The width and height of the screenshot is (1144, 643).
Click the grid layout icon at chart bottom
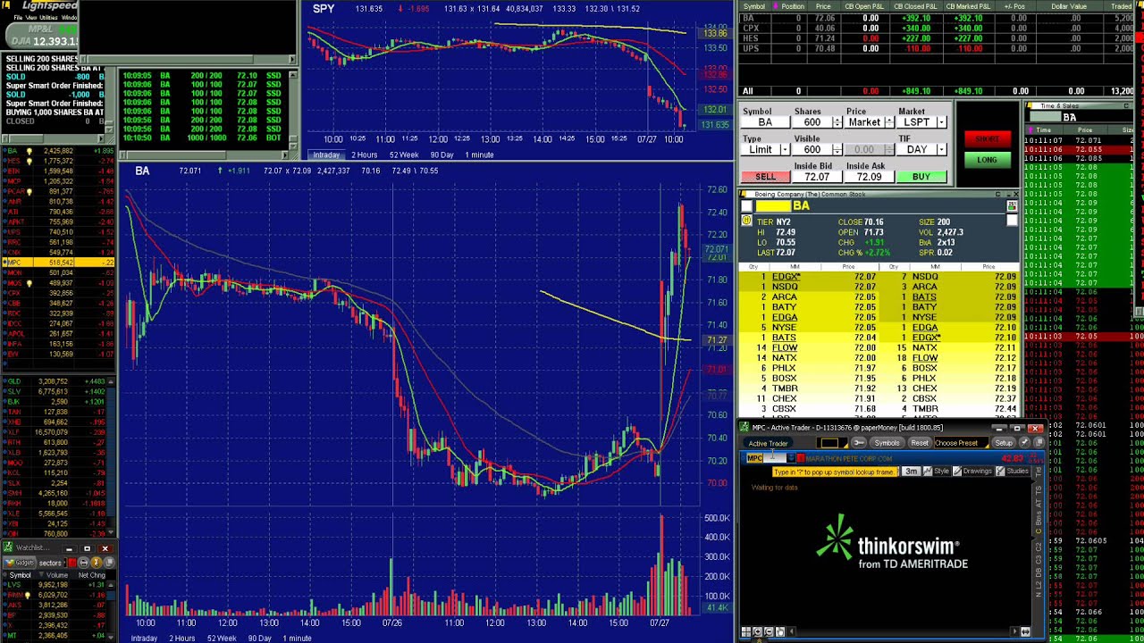click(746, 632)
